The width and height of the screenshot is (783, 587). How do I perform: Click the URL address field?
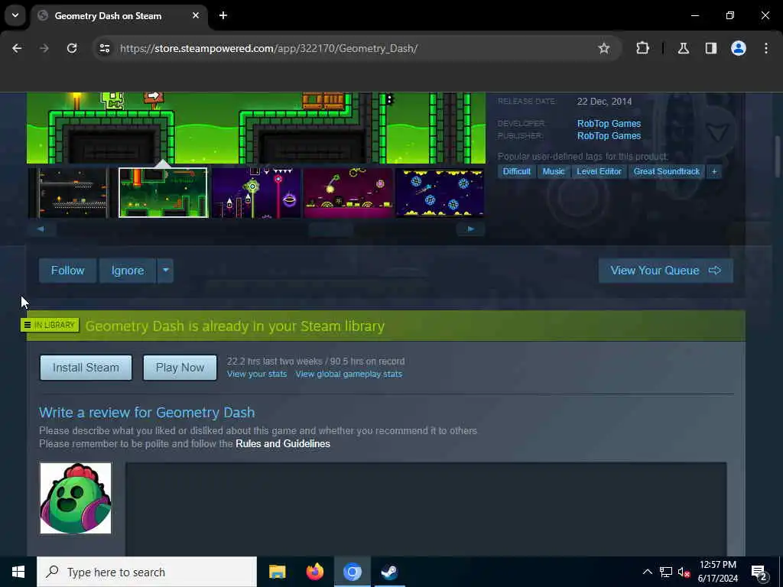pos(349,48)
